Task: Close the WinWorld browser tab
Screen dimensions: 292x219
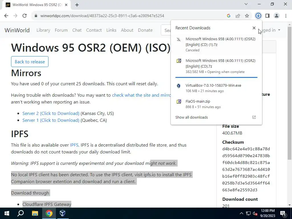Action: click(x=66, y=5)
